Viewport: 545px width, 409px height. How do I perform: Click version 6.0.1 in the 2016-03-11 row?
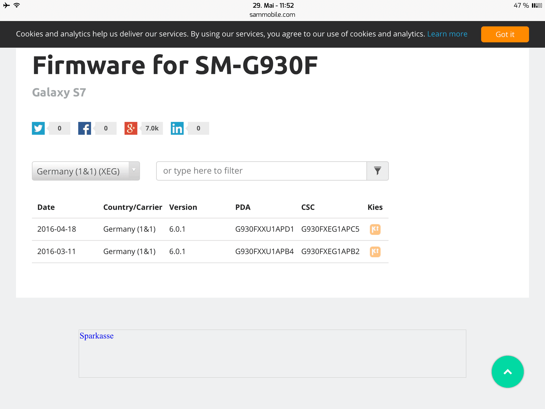point(177,252)
